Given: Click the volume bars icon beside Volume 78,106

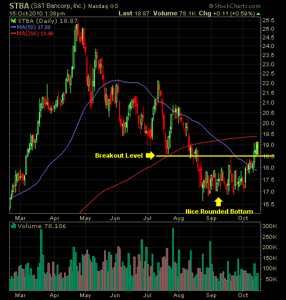Looking at the screenshot, I should (x=13, y=226).
